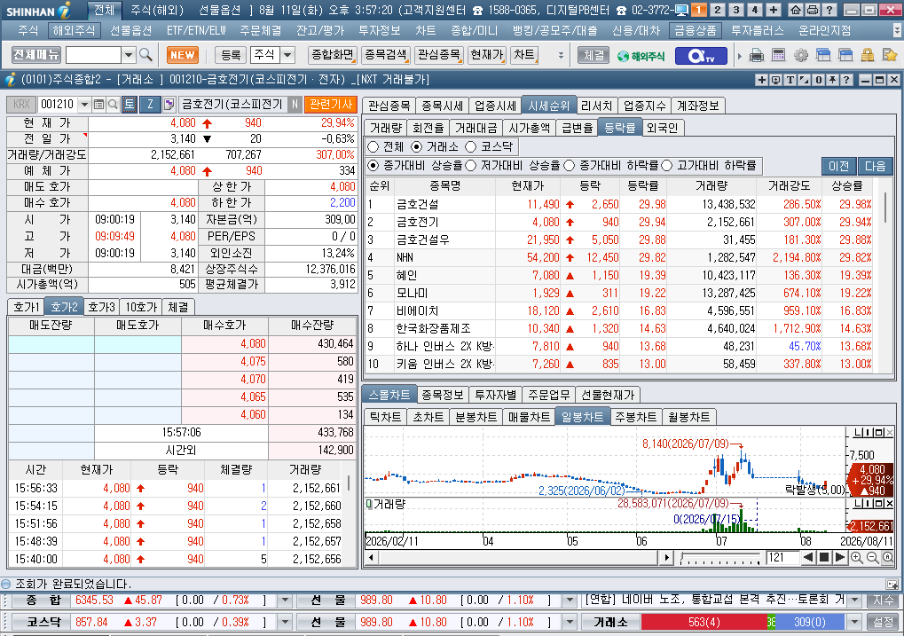Screen dimensions: 904x636
Task: Expand the menu bar overflow arrow on the right
Action: (897, 30)
